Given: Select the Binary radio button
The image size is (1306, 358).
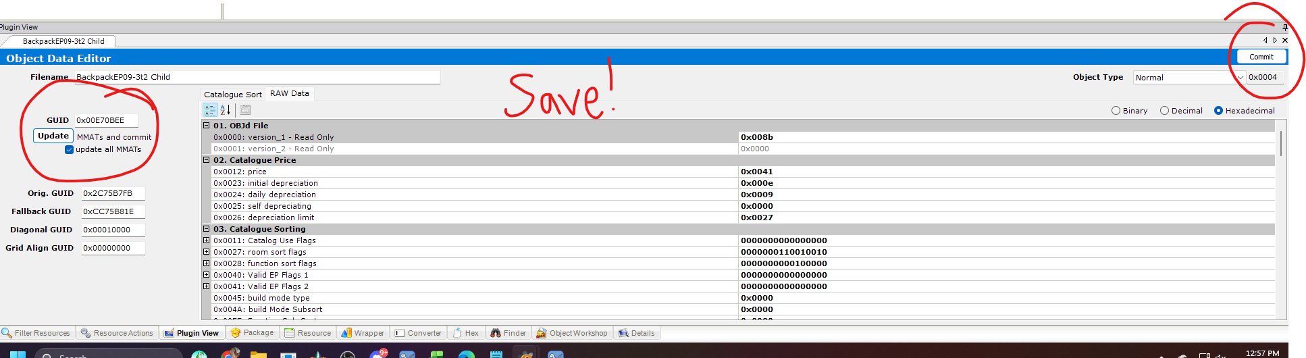Looking at the screenshot, I should tap(1130, 111).
